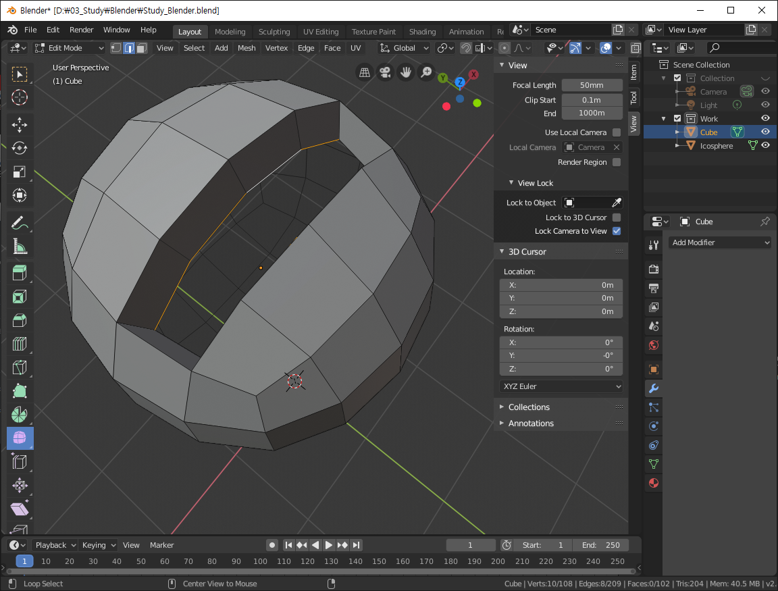
Task: Select the Bevel tool
Action: pyautogui.click(x=20, y=320)
